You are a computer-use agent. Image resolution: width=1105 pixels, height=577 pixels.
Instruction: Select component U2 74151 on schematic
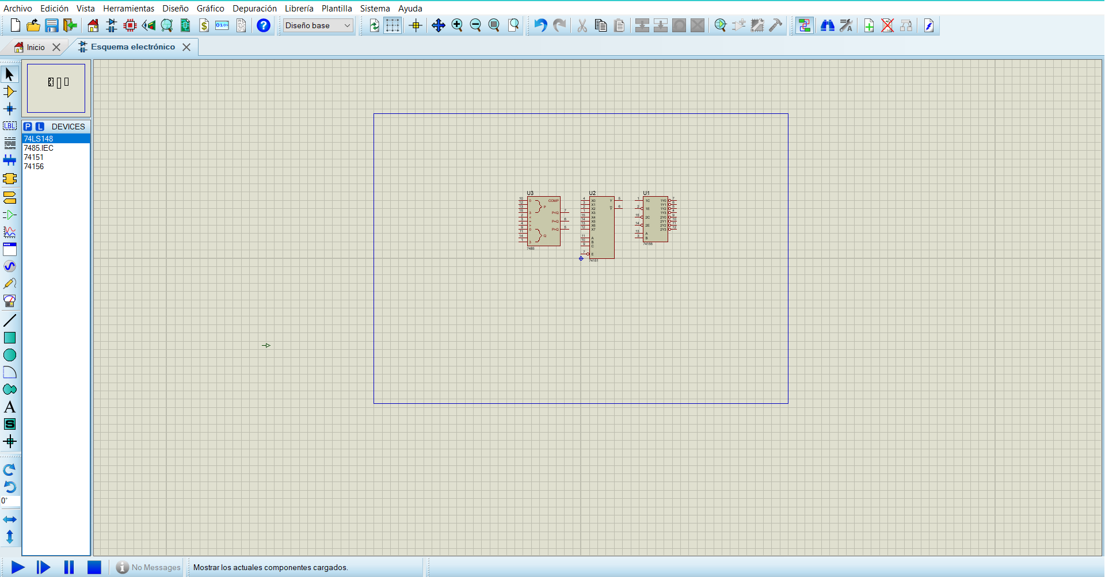tap(601, 227)
